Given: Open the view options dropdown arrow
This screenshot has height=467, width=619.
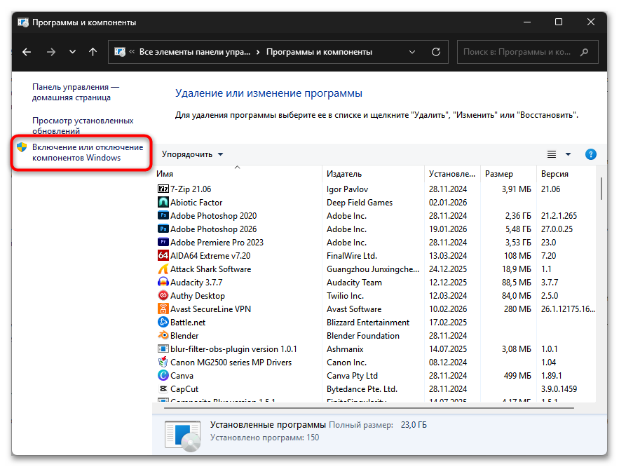Looking at the screenshot, I should click(568, 154).
